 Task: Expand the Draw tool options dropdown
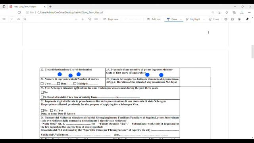tap(181, 19)
